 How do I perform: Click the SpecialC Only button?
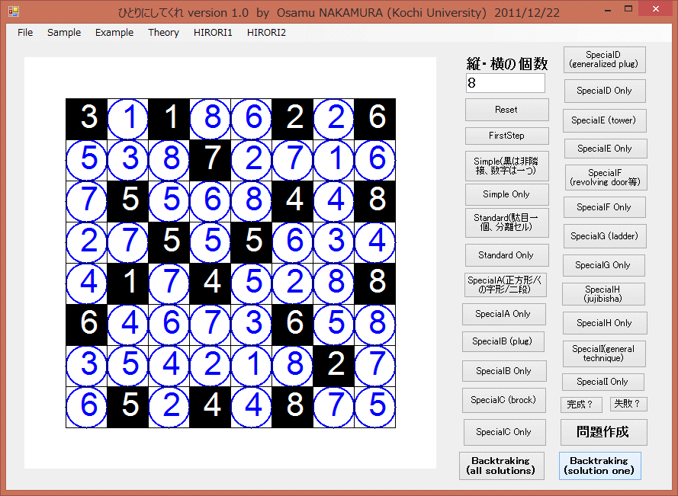pyautogui.click(x=505, y=432)
